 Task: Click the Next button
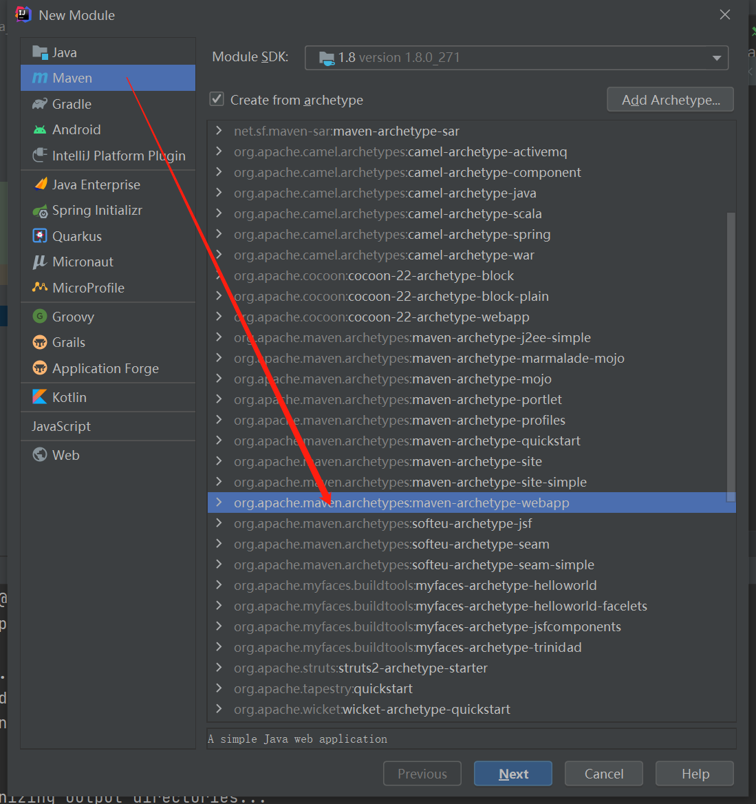[x=513, y=773]
